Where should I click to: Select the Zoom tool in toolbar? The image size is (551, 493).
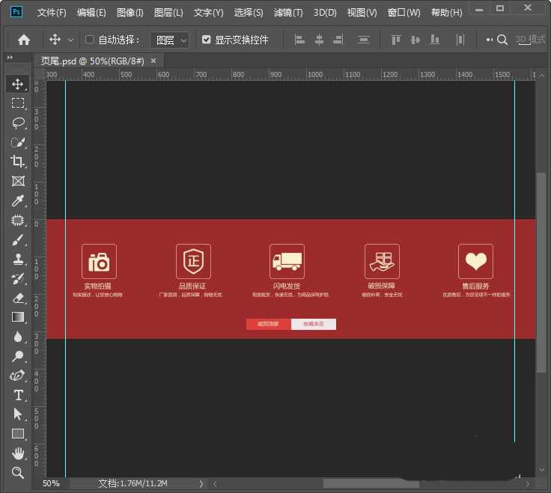pyautogui.click(x=18, y=472)
